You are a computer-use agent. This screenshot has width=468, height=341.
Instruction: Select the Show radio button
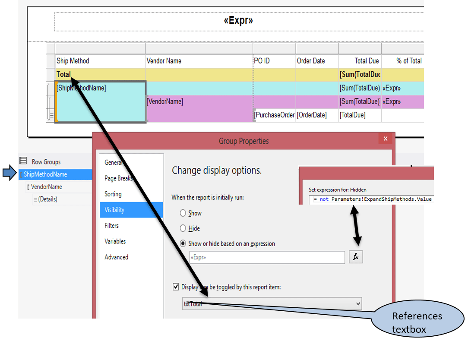(183, 213)
